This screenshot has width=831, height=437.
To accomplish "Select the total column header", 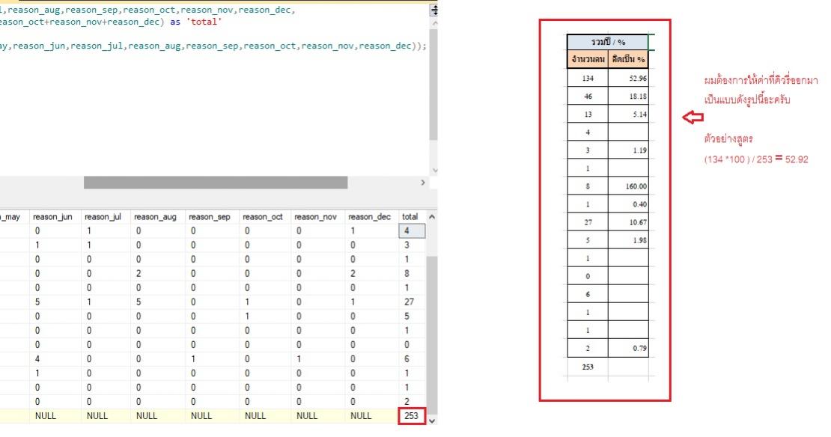I will 410,217.
